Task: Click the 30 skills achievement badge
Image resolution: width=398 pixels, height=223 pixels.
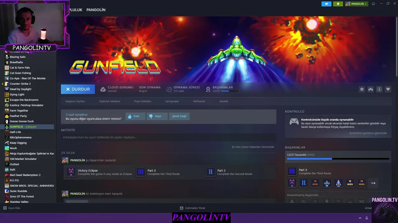Action: tap(315, 183)
